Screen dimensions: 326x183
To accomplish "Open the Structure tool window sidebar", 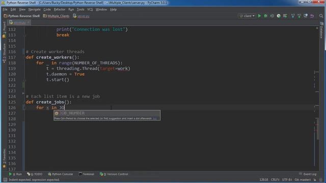I will [x=4, y=53].
